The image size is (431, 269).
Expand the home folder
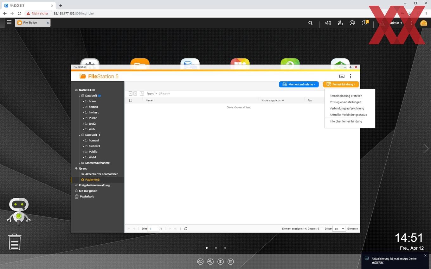(x=83, y=101)
